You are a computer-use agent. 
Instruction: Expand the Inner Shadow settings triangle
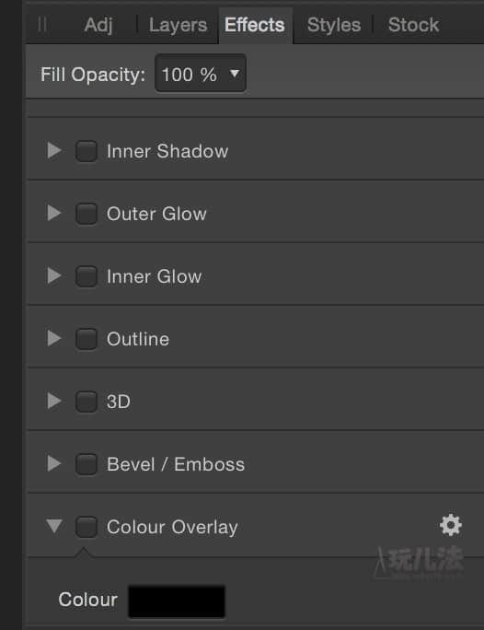coord(53,151)
